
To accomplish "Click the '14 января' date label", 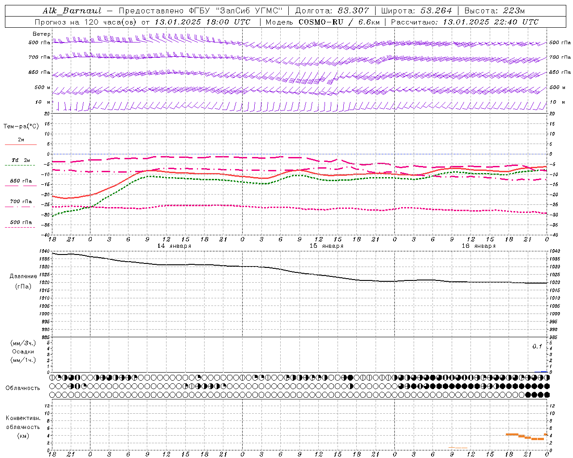I will click(x=174, y=246).
